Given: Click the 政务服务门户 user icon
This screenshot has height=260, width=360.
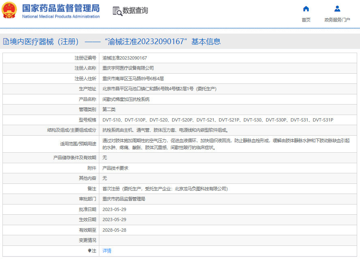Looking at the screenshot, I should click(337, 9).
